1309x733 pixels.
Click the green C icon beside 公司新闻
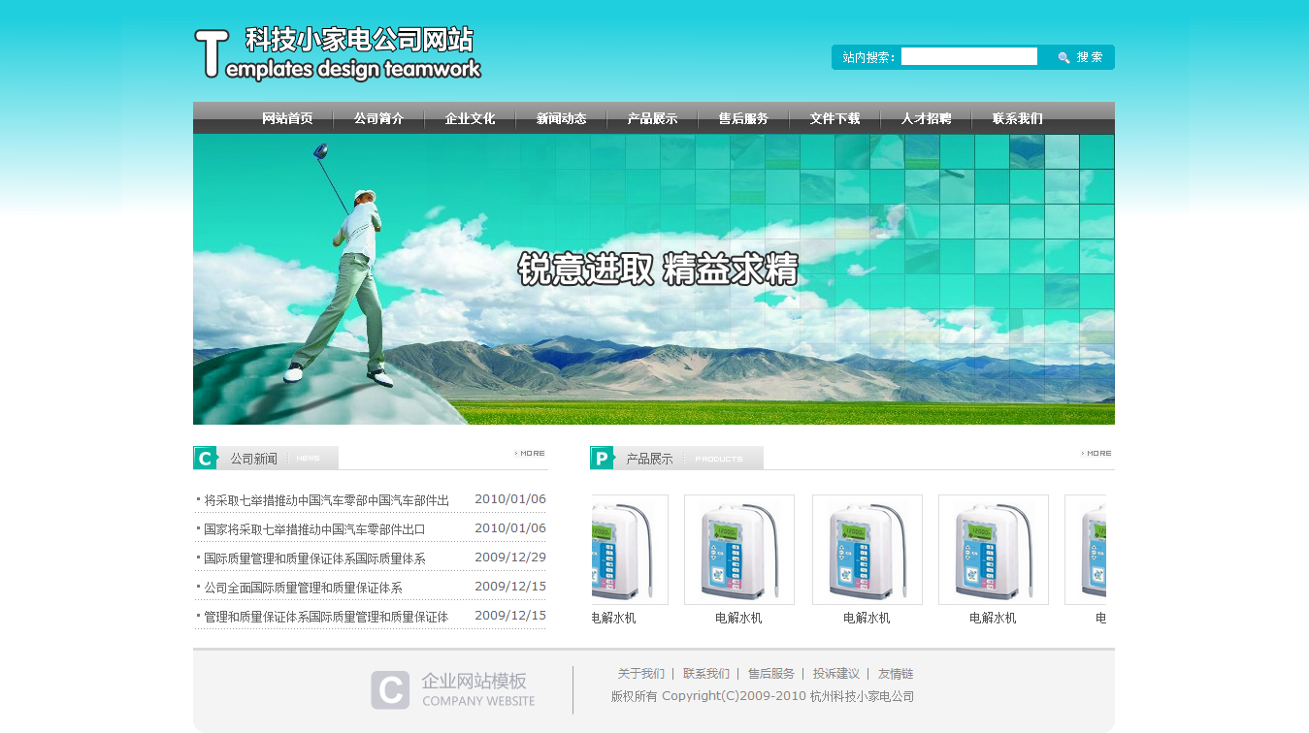[205, 458]
